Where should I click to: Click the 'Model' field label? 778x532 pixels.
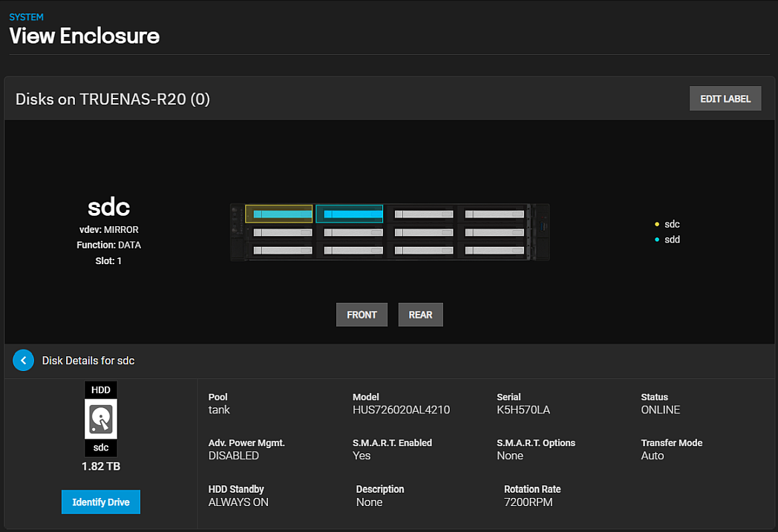(x=366, y=397)
